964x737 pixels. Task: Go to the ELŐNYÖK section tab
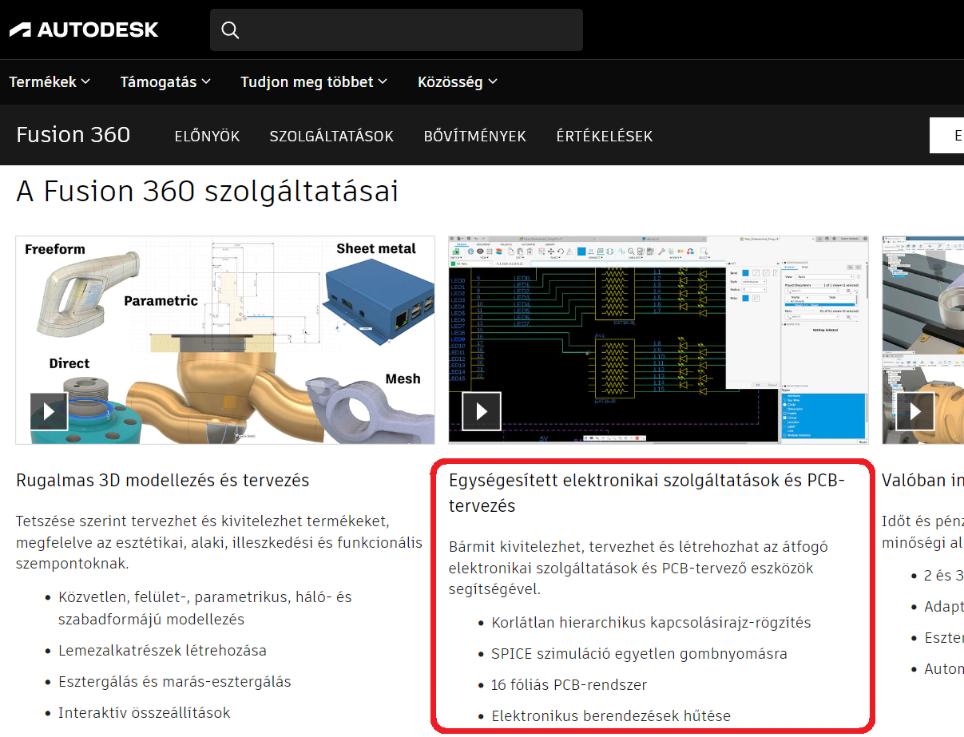coord(208,137)
